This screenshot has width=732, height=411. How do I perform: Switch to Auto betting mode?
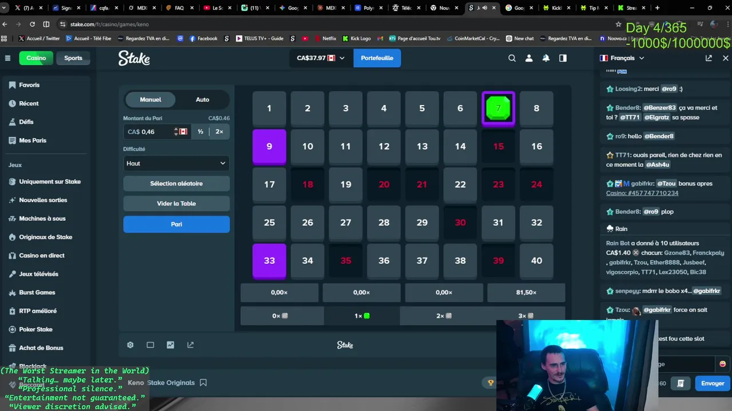tap(202, 99)
